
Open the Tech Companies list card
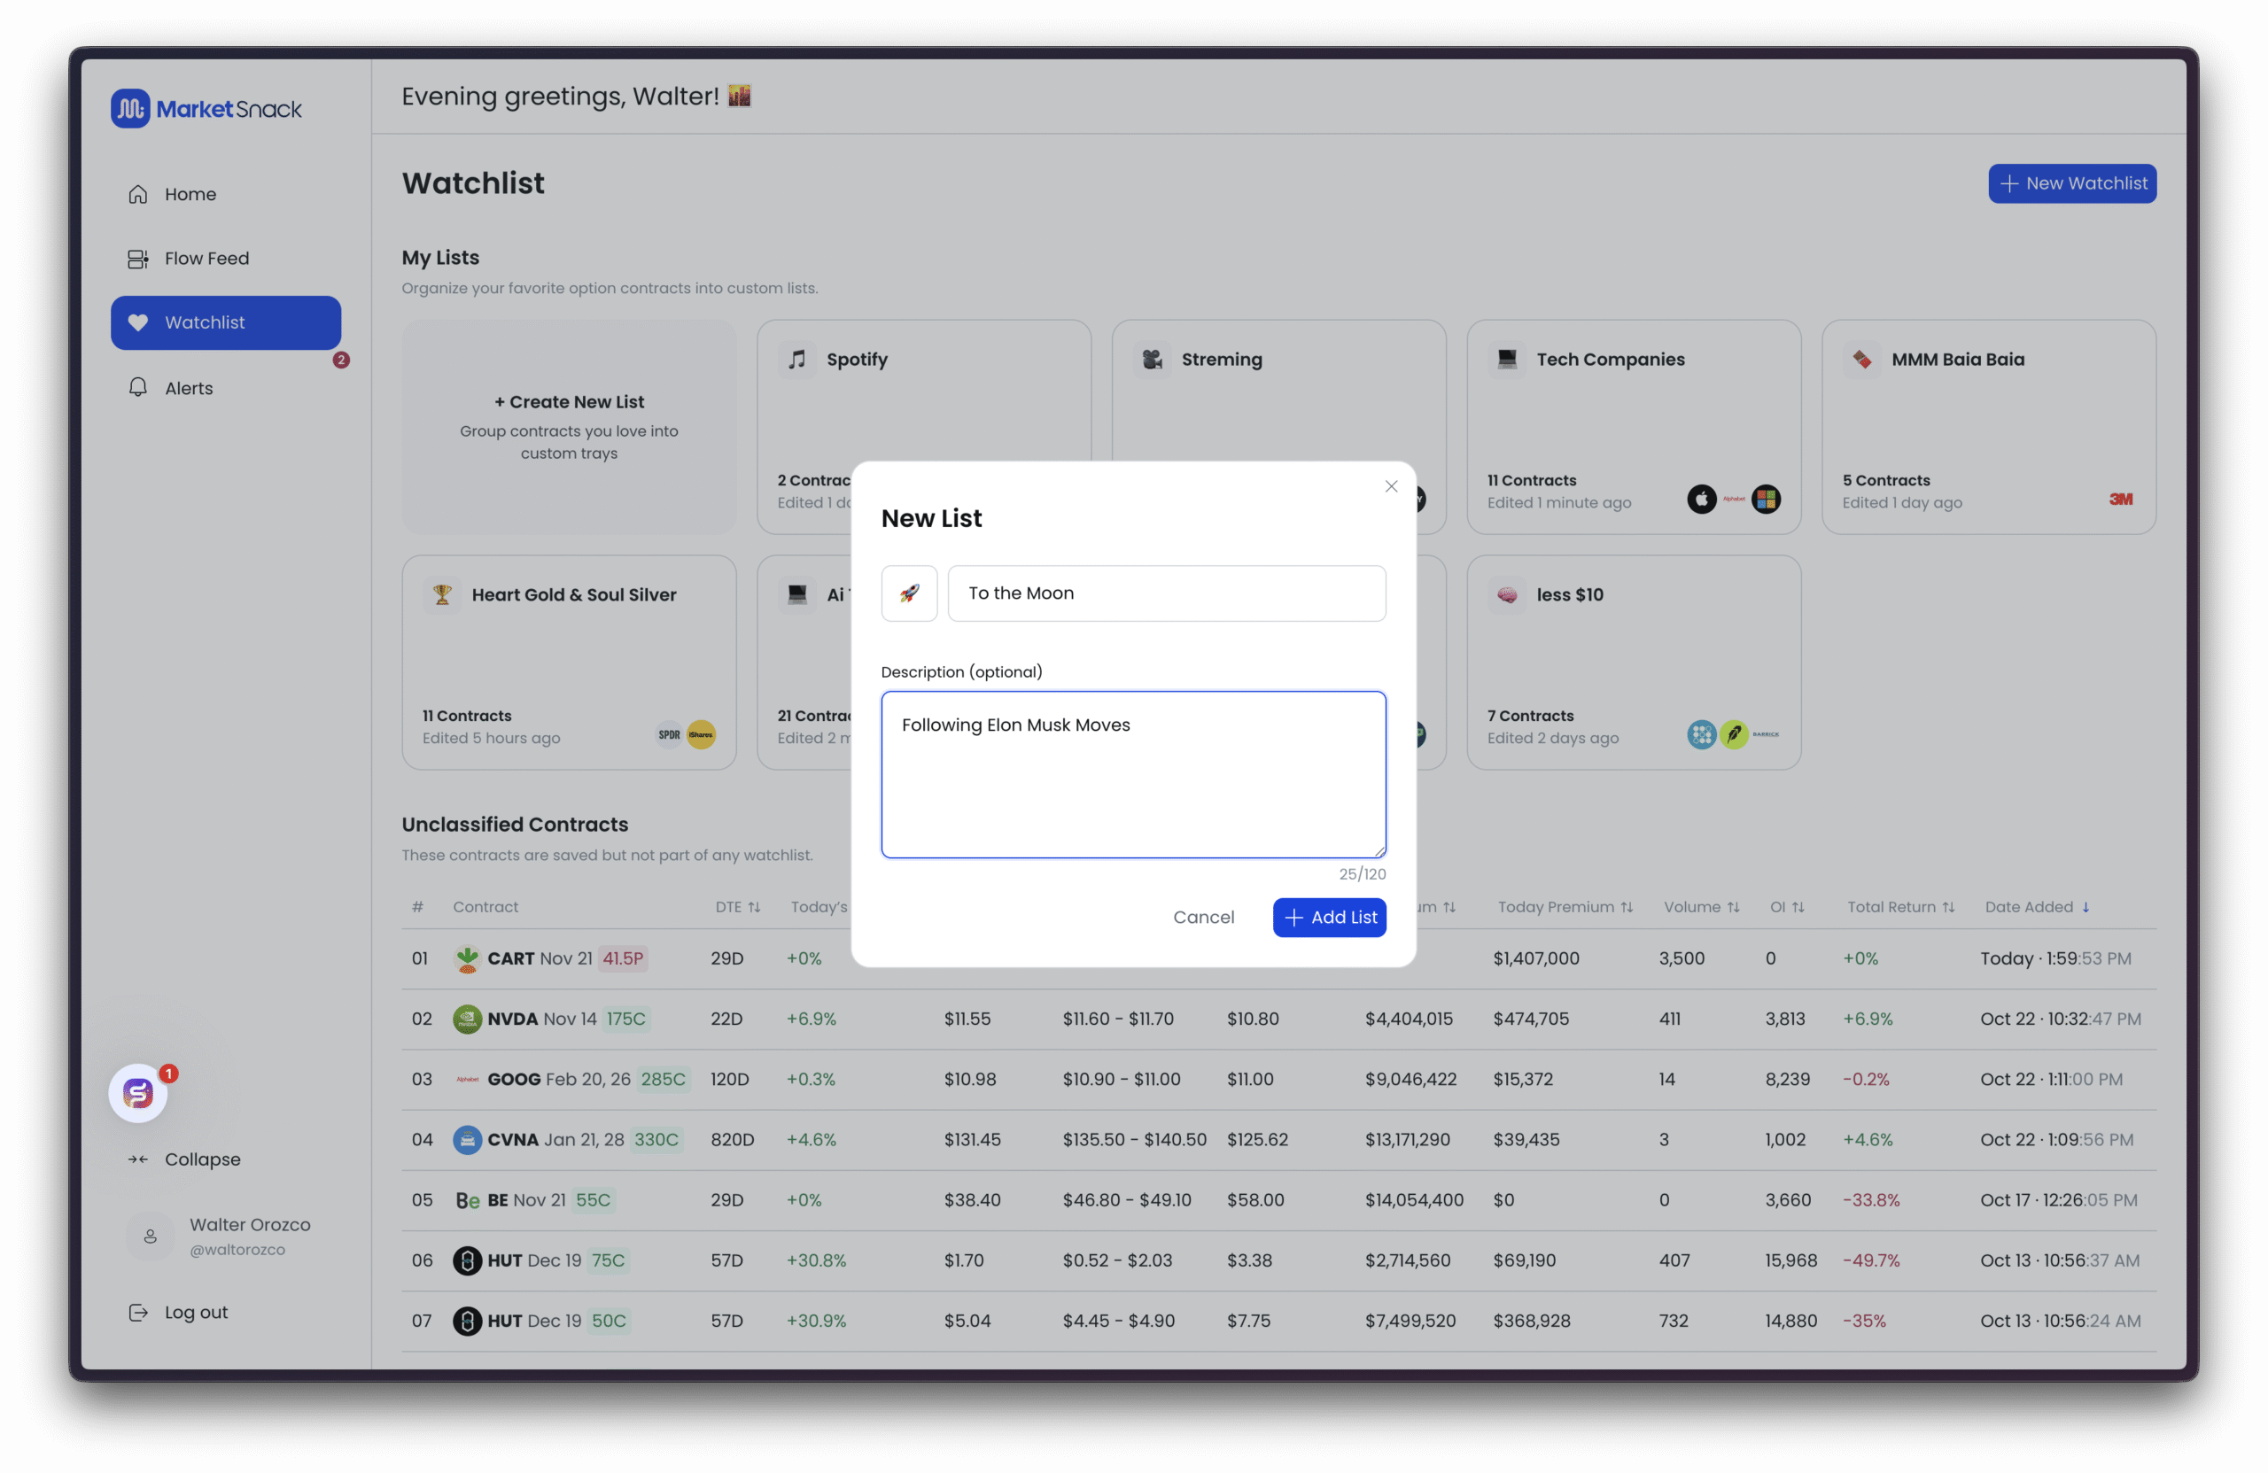coord(1633,426)
